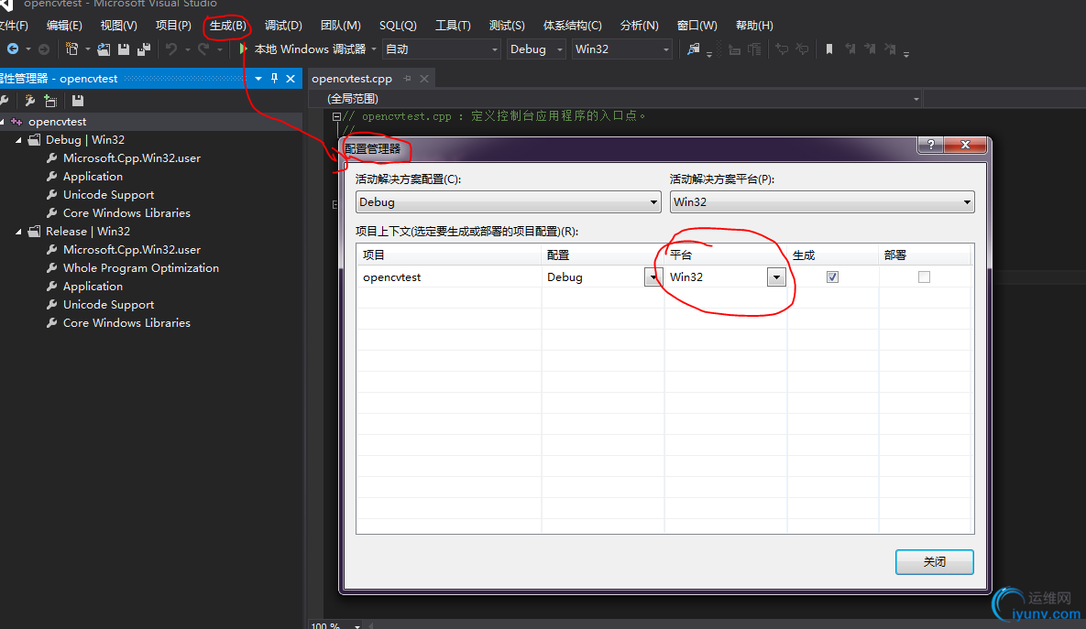Click the uncomment selection toolbar icon
The width and height of the screenshot is (1086, 629).
[x=802, y=49]
